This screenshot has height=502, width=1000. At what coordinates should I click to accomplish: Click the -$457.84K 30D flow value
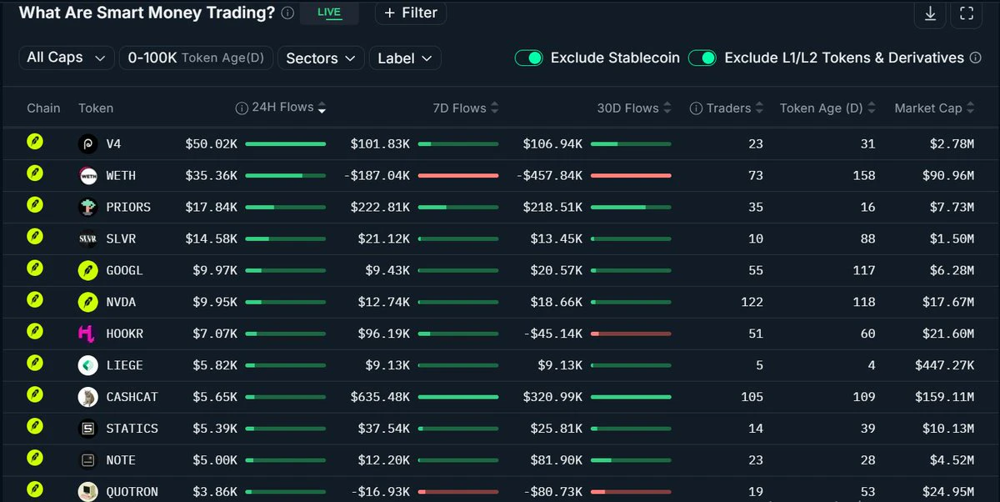549,176
